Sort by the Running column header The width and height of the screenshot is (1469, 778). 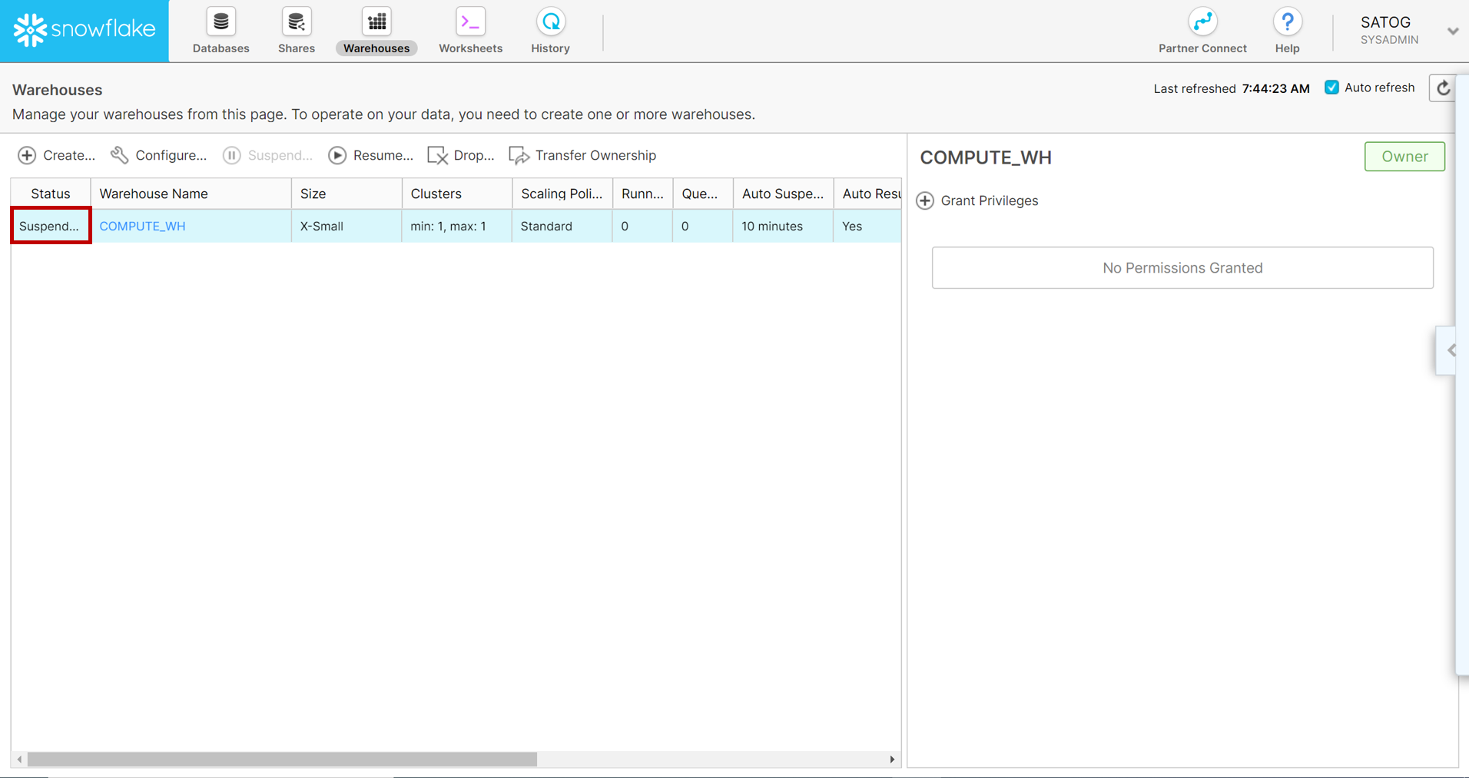point(643,194)
